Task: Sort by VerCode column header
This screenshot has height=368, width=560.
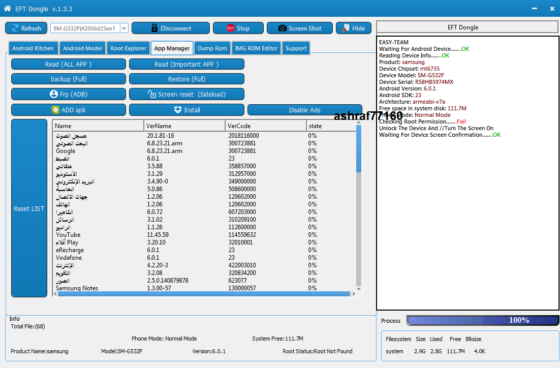Action: pos(266,126)
